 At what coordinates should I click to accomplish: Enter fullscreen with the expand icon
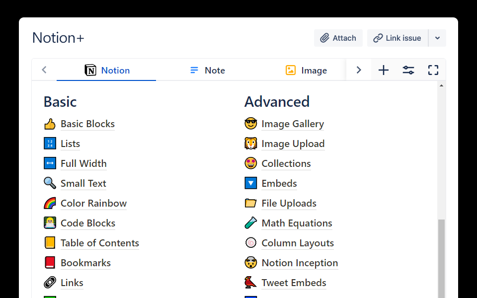(433, 70)
